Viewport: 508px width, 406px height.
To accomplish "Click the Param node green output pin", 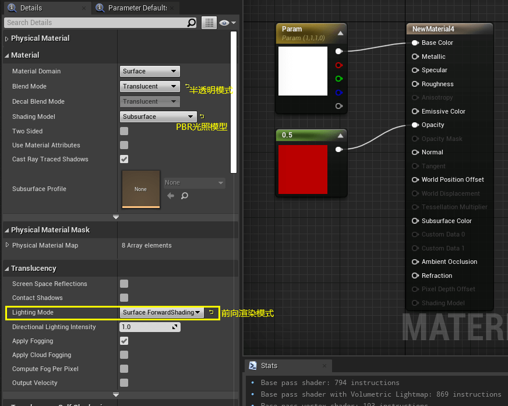I will [x=339, y=79].
